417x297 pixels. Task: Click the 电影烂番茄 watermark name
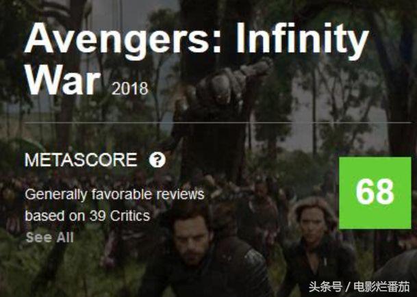(x=381, y=287)
